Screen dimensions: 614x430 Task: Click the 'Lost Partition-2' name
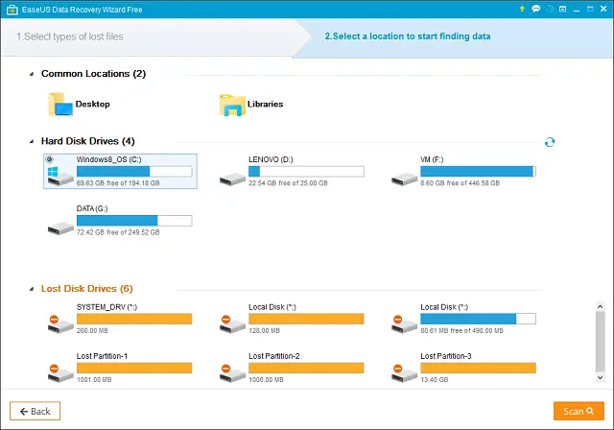coord(274,356)
